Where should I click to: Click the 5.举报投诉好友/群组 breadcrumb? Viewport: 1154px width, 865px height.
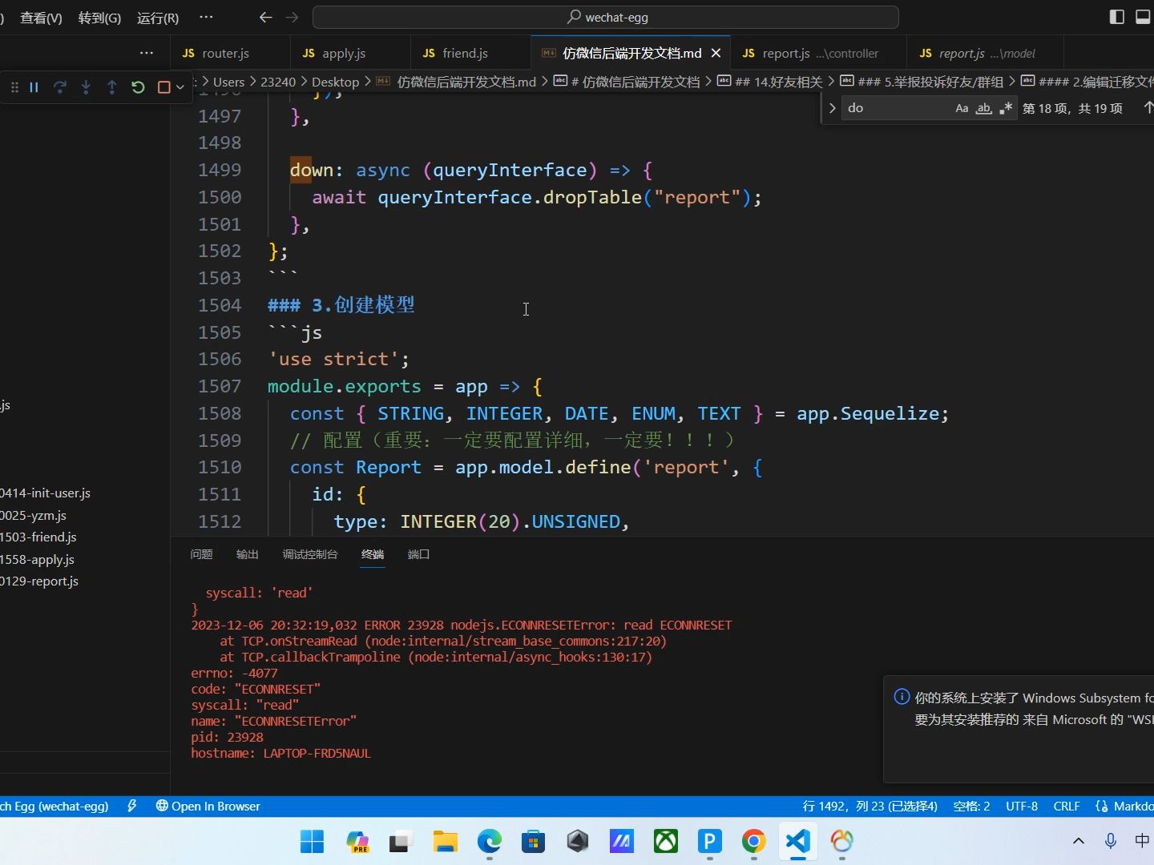(x=921, y=82)
